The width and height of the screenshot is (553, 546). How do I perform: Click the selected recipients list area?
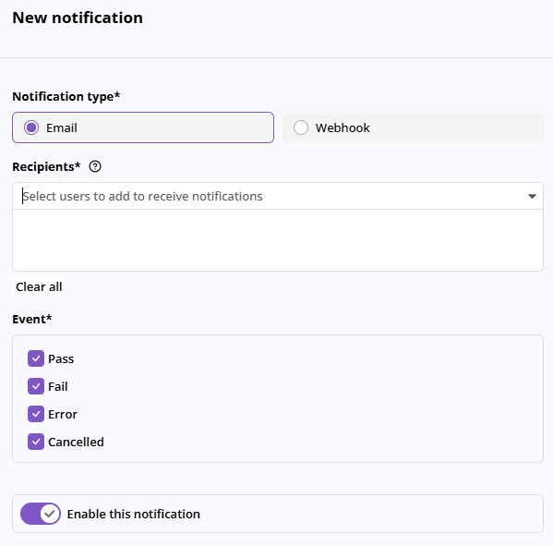[x=278, y=240]
